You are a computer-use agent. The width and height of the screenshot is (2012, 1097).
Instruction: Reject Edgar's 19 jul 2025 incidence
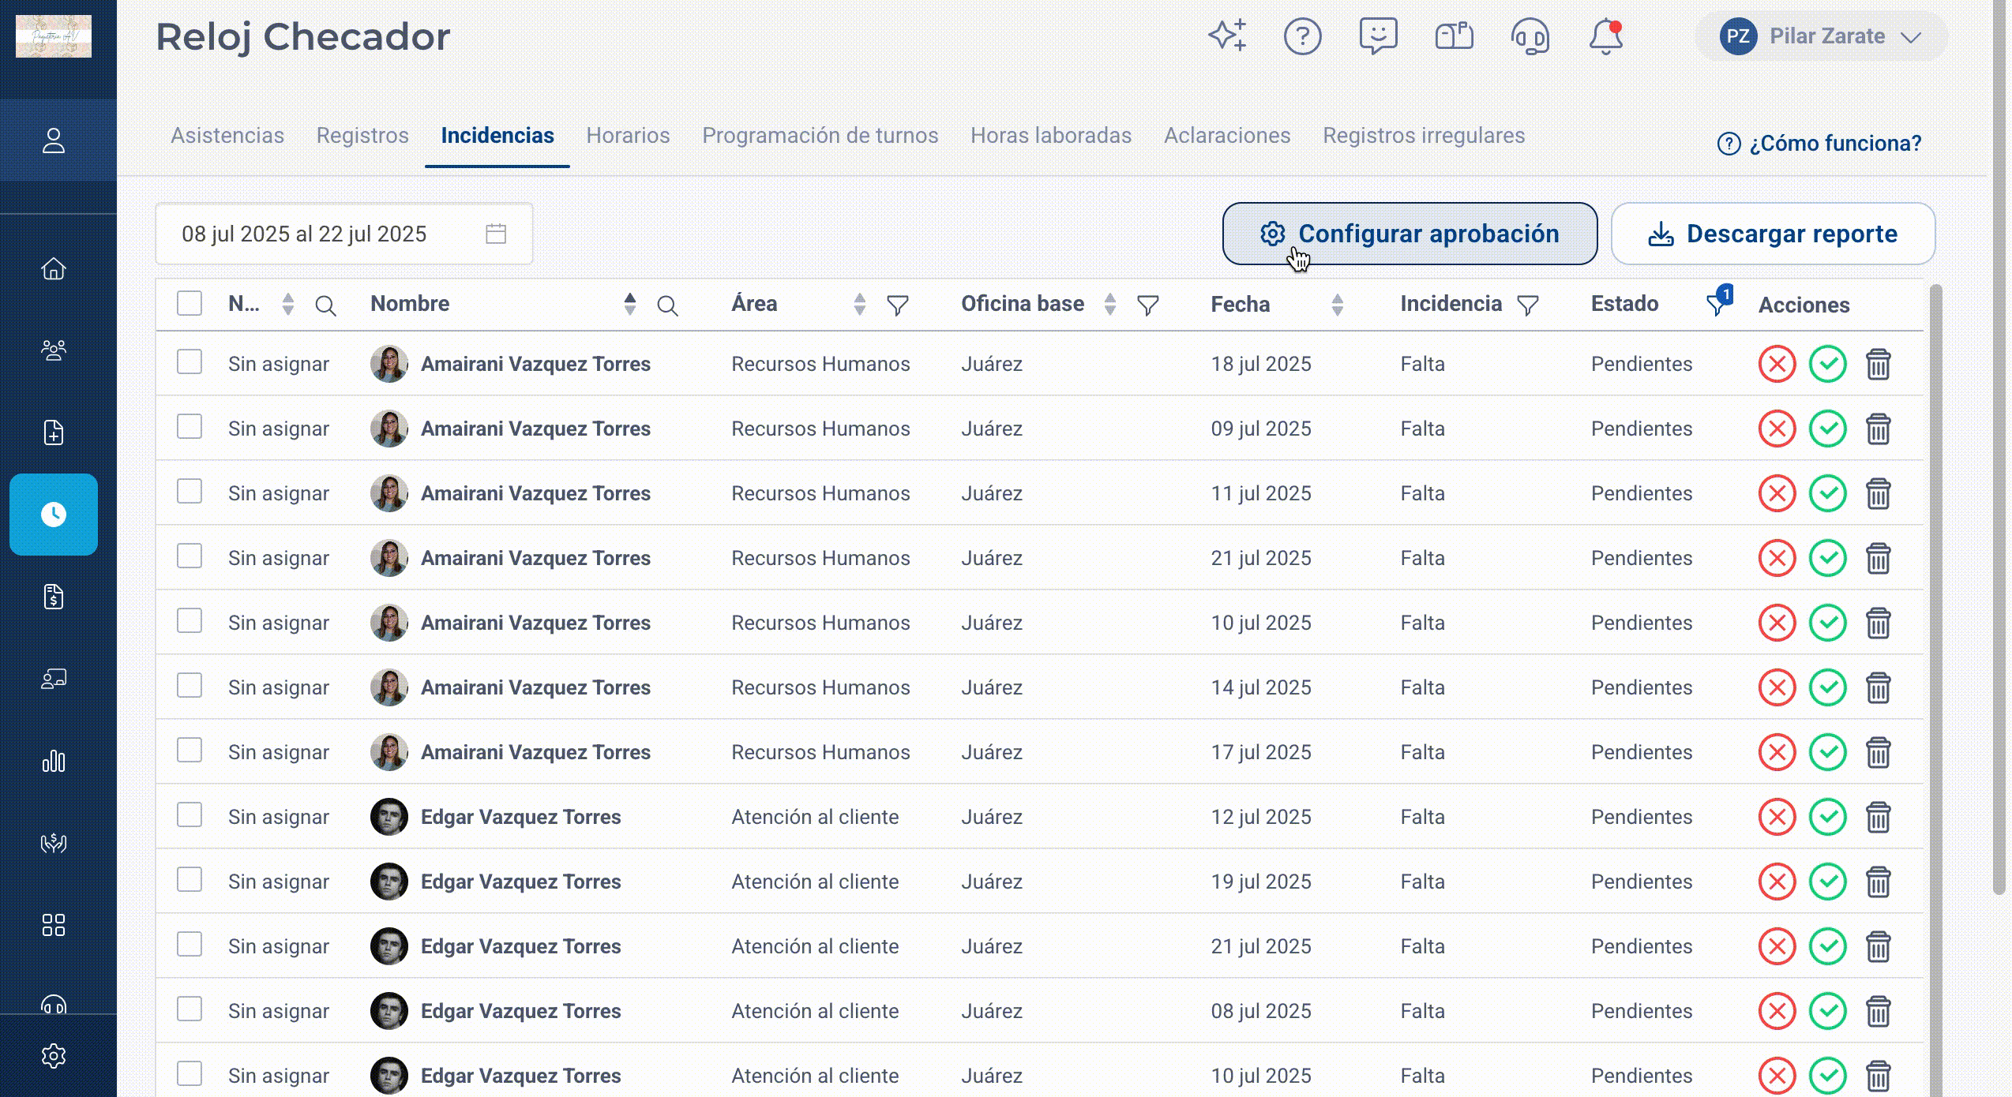tap(1777, 882)
